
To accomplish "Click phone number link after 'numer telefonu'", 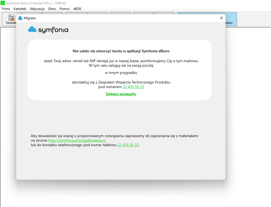I will click(x=128, y=145).
